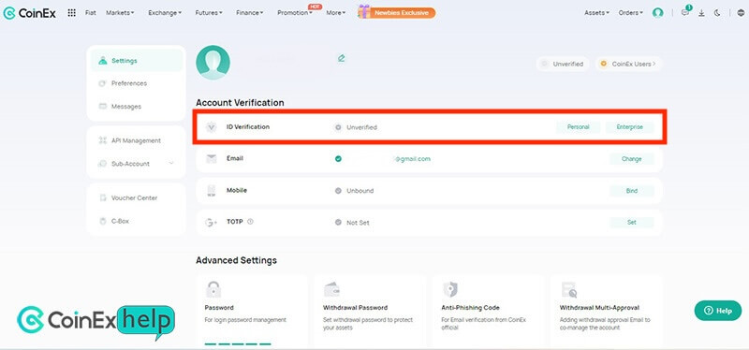The height and width of the screenshot is (350, 749).
Task: Click the profile avatar icon in header
Action: [658, 13]
